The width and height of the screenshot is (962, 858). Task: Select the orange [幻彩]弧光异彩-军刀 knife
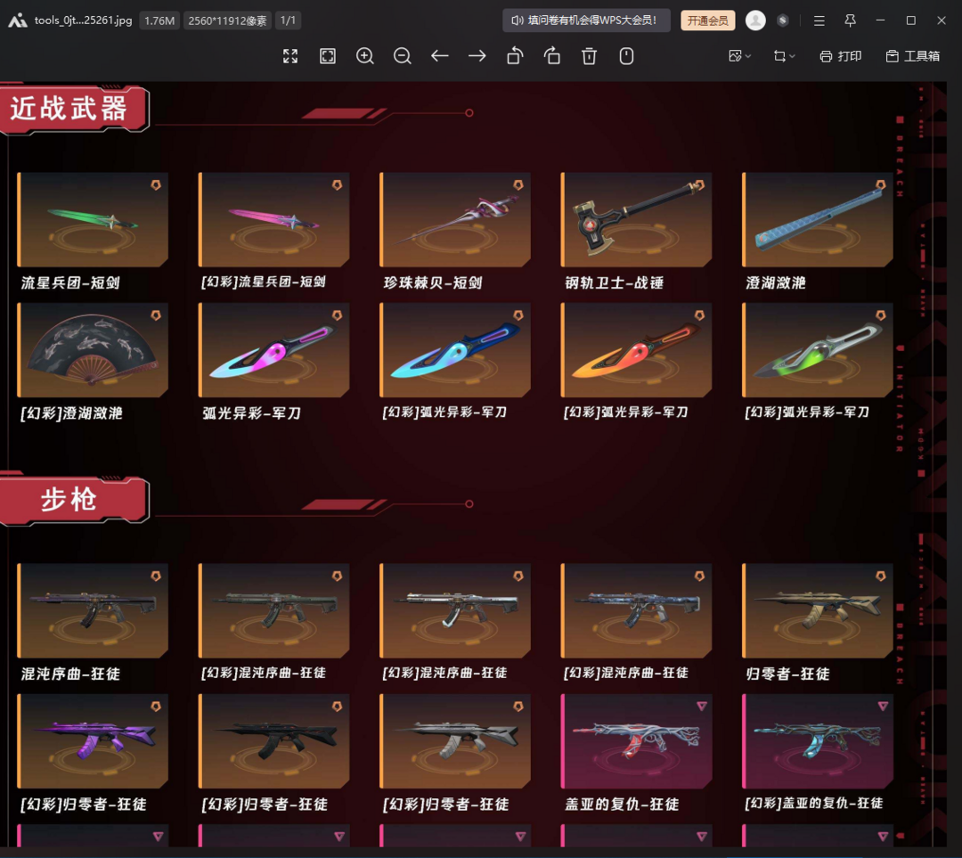pyautogui.click(x=636, y=350)
